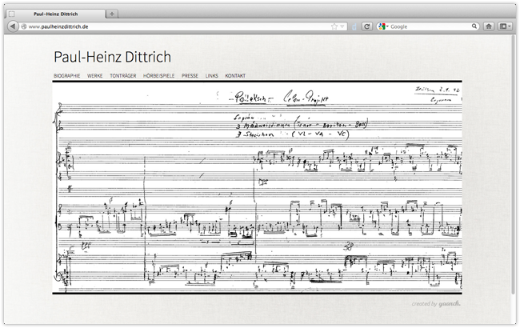The width and height of the screenshot is (520, 328).
Task: Open the bookmarks menu button
Action: pos(504,26)
